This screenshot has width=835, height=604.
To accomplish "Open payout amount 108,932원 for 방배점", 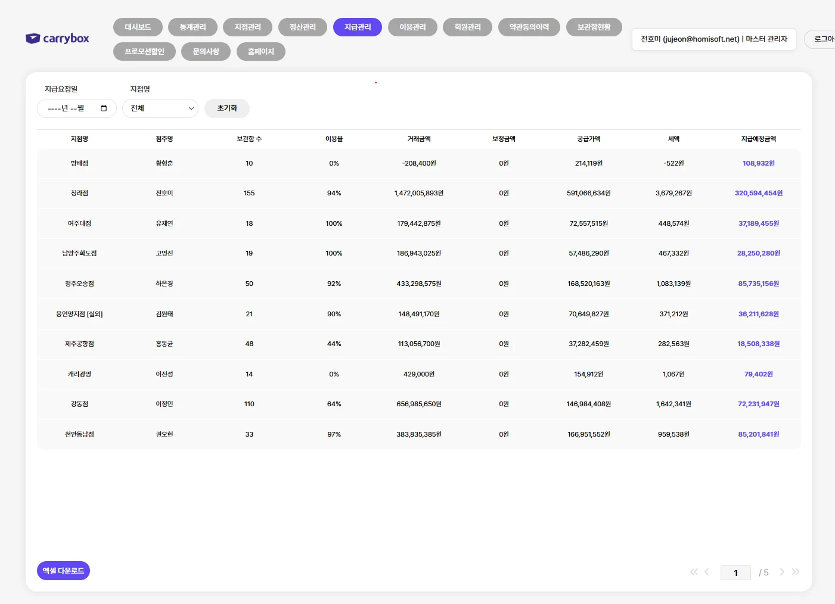I will tap(759, 163).
